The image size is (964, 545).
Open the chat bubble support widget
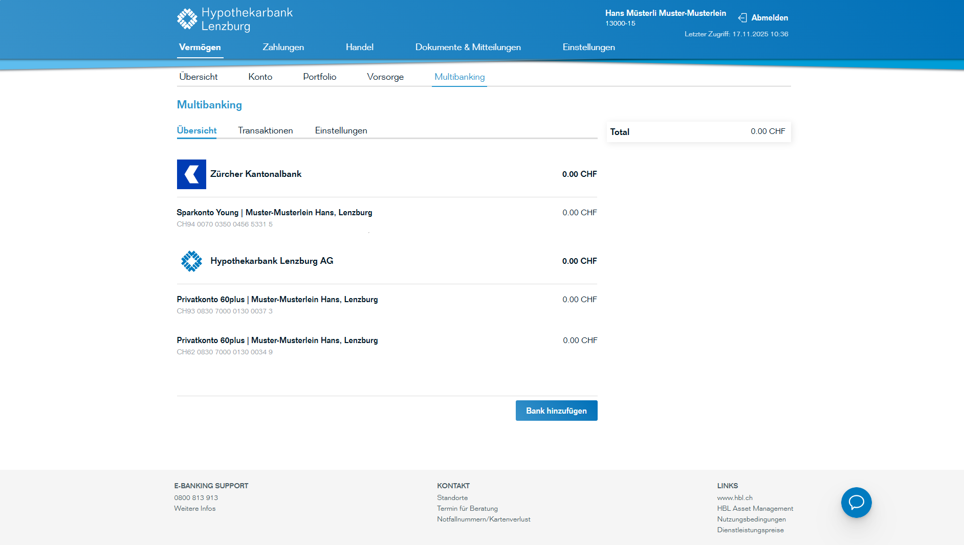pos(856,502)
